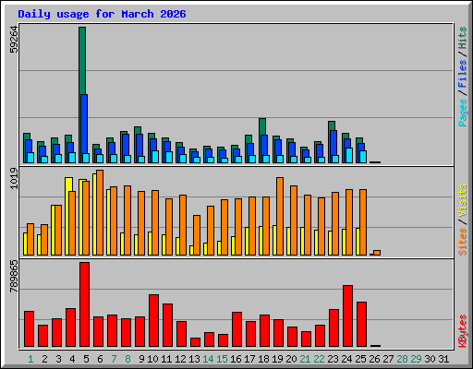Screen dimensions: 473x369
Task: Click day label 13 on the x-axis
Action: coord(194,359)
